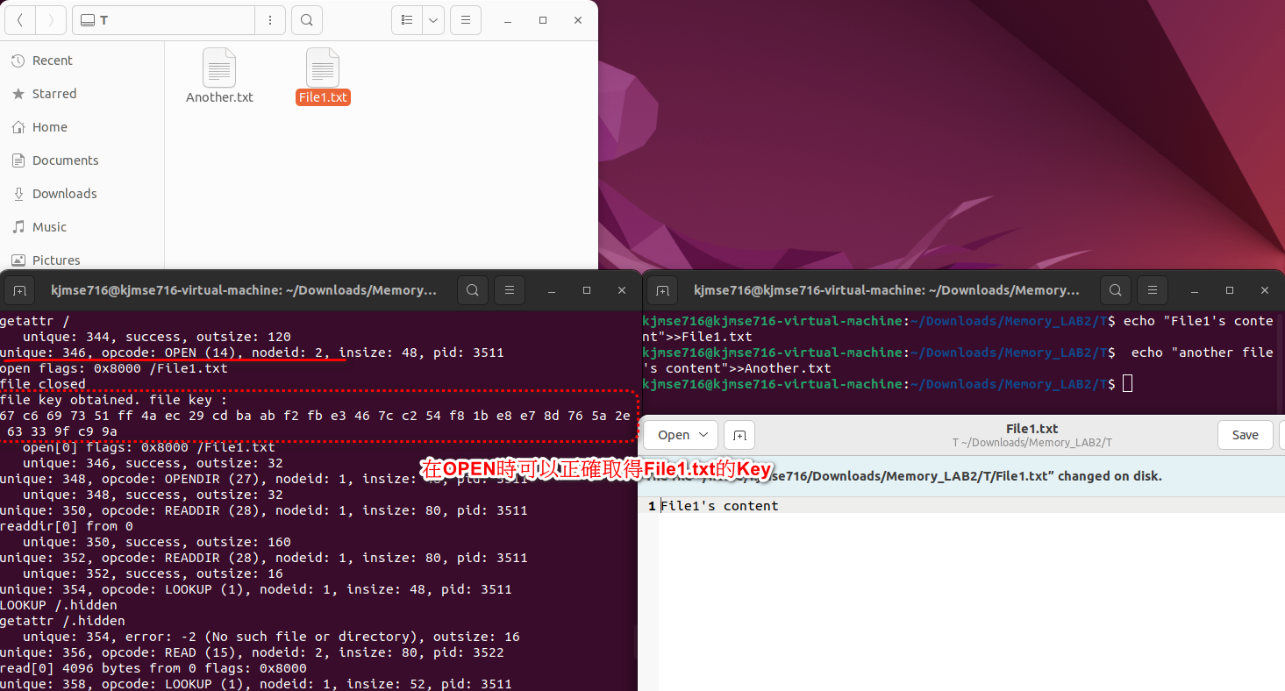This screenshot has height=691, width=1285.
Task: Click the right terminal command prompt cursor
Action: (1127, 384)
